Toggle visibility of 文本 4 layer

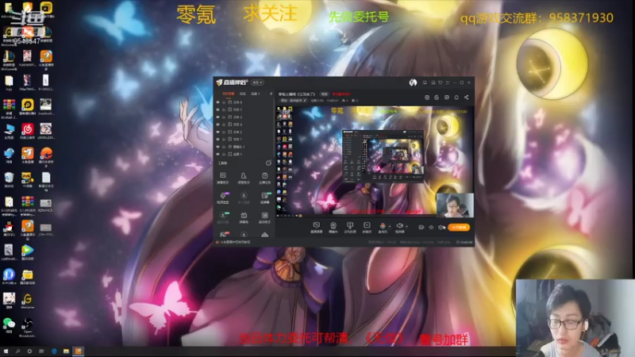click(217, 125)
